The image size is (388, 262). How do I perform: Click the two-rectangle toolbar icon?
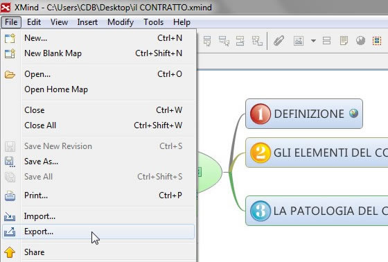[x=326, y=41]
